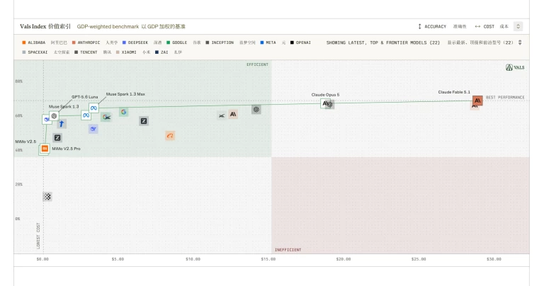Click the $30.00 x-axis tick

point(494,259)
